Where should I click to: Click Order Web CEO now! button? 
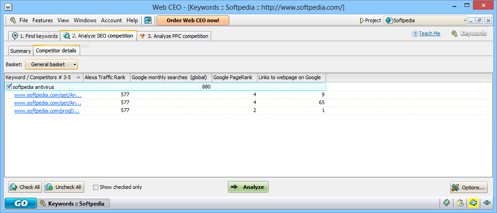click(193, 20)
